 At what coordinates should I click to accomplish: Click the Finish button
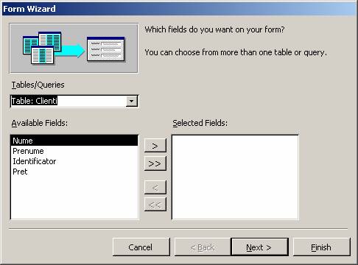(321, 247)
